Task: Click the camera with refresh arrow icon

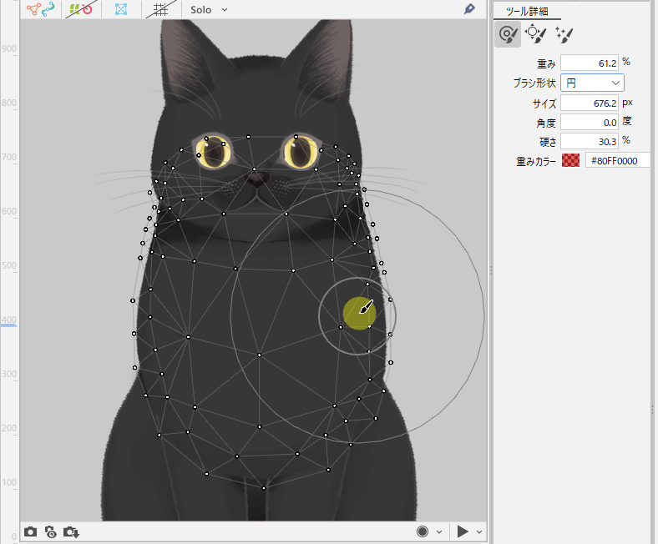Action: click(x=50, y=531)
